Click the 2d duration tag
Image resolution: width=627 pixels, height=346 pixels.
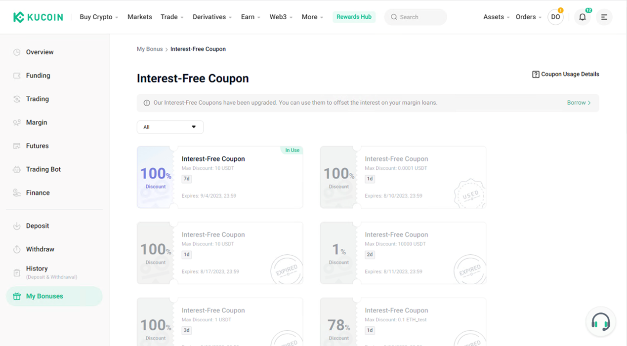(370, 255)
